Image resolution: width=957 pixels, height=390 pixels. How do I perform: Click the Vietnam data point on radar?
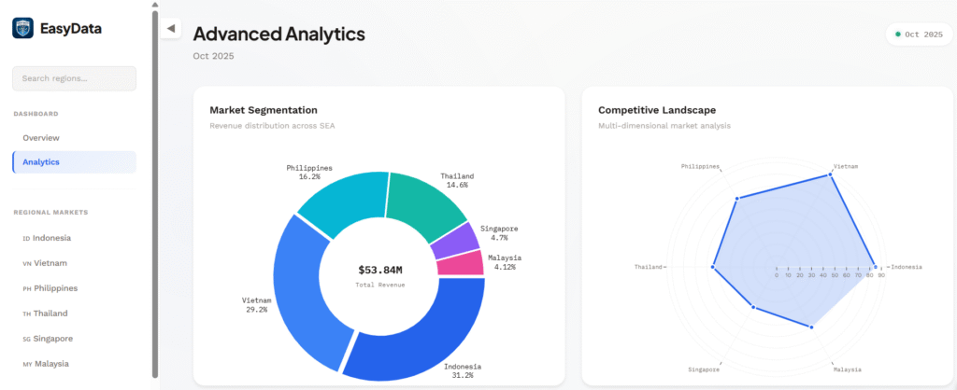pyautogui.click(x=830, y=174)
